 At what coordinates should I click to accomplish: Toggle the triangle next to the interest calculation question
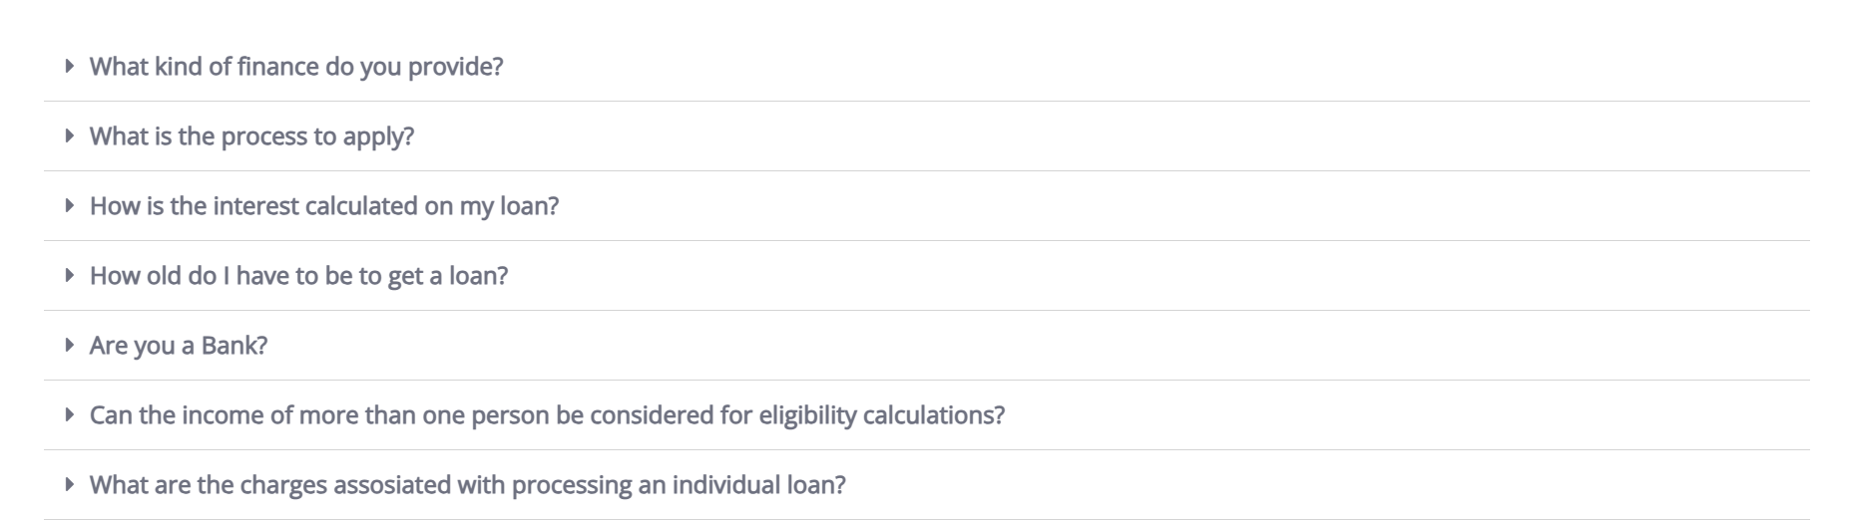[x=69, y=205]
